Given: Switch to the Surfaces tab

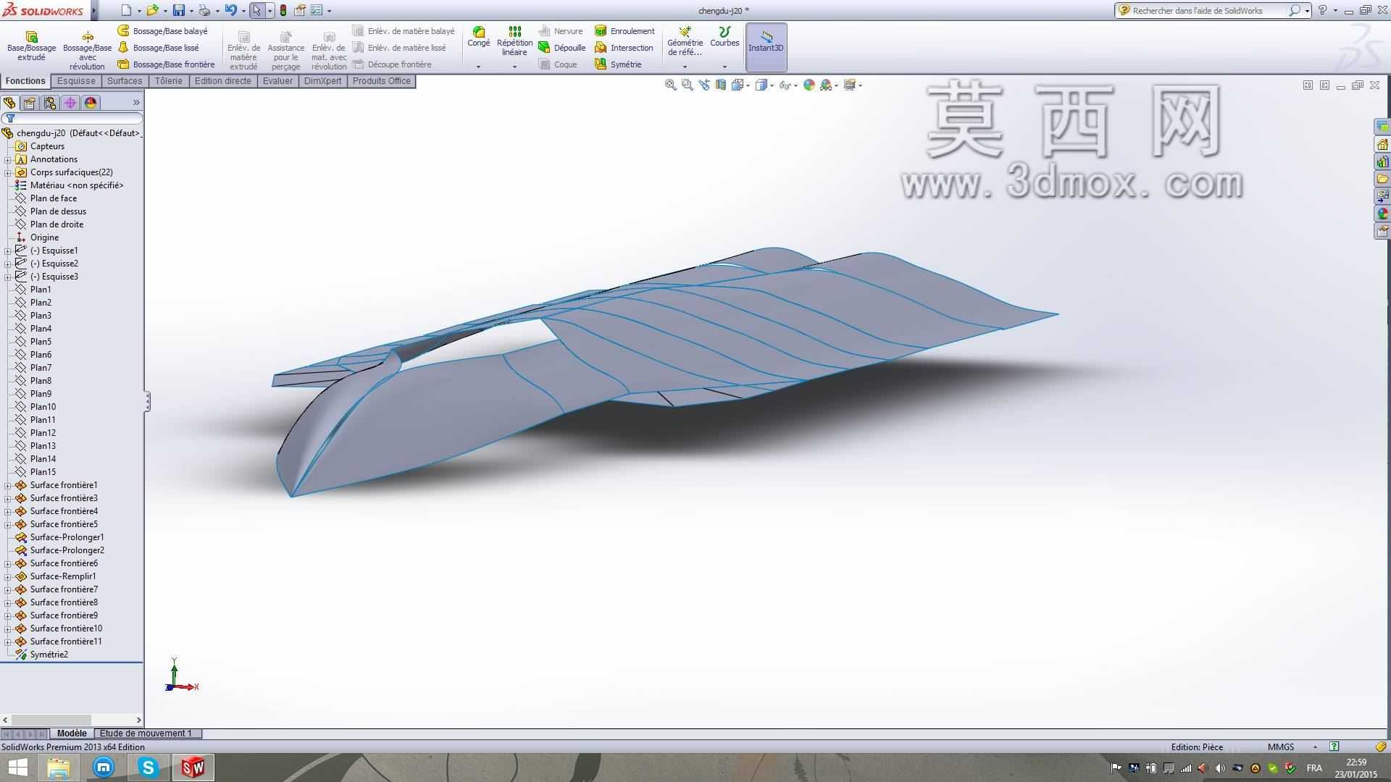Looking at the screenshot, I should point(125,81).
